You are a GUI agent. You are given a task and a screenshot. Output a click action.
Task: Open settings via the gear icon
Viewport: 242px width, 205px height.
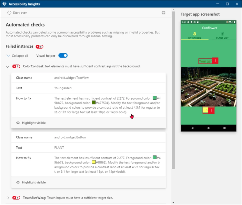(164, 13)
